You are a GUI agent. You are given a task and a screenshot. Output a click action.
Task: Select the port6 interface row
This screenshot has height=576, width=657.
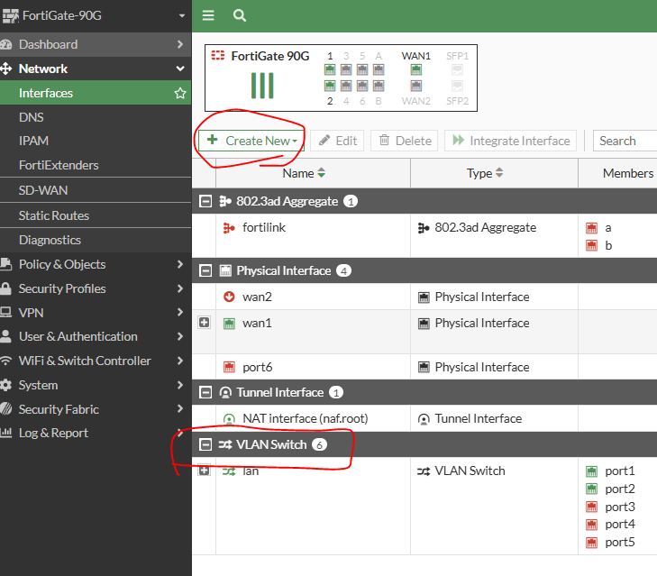click(424, 367)
